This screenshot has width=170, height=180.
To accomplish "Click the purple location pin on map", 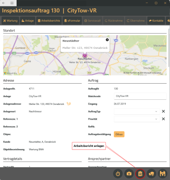I will (85, 55).
